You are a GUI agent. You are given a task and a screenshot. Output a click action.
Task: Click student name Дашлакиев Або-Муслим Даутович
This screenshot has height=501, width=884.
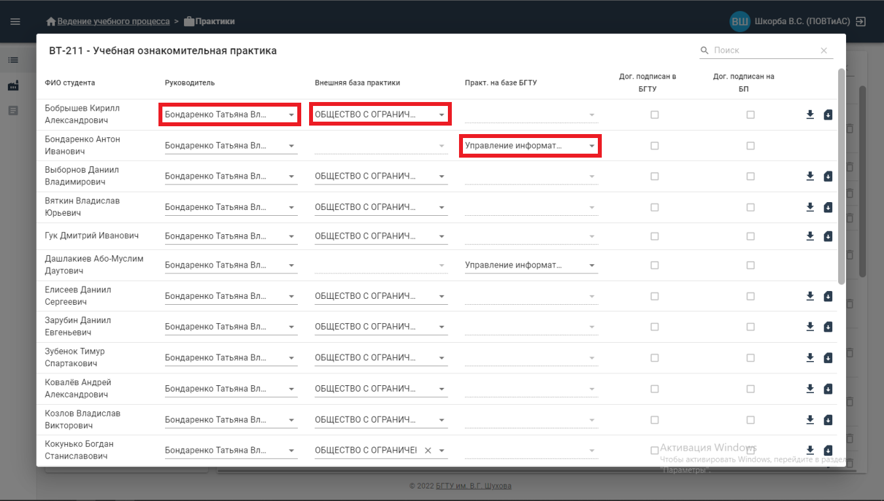pyautogui.click(x=94, y=265)
